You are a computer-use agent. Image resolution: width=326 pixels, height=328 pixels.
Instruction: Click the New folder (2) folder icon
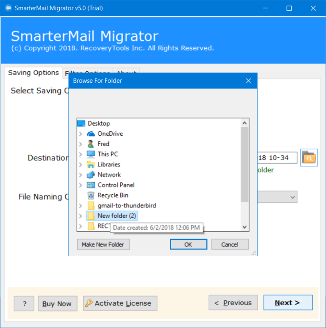tap(91, 216)
